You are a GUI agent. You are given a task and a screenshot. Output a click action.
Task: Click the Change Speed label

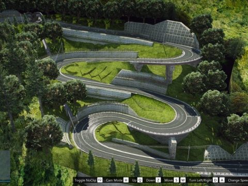[238, 180]
